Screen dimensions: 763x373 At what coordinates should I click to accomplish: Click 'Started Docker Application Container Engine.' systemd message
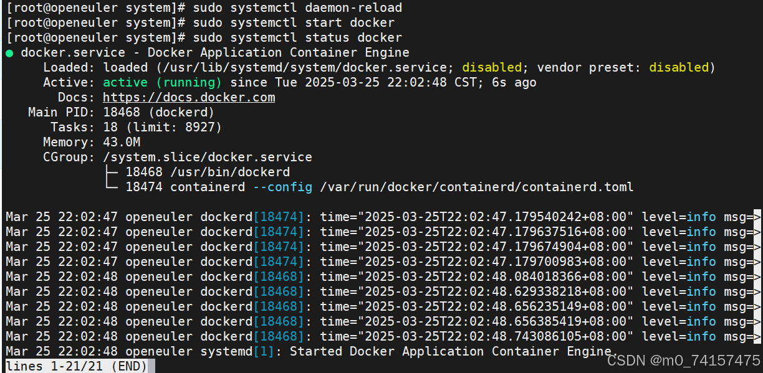[x=454, y=352]
